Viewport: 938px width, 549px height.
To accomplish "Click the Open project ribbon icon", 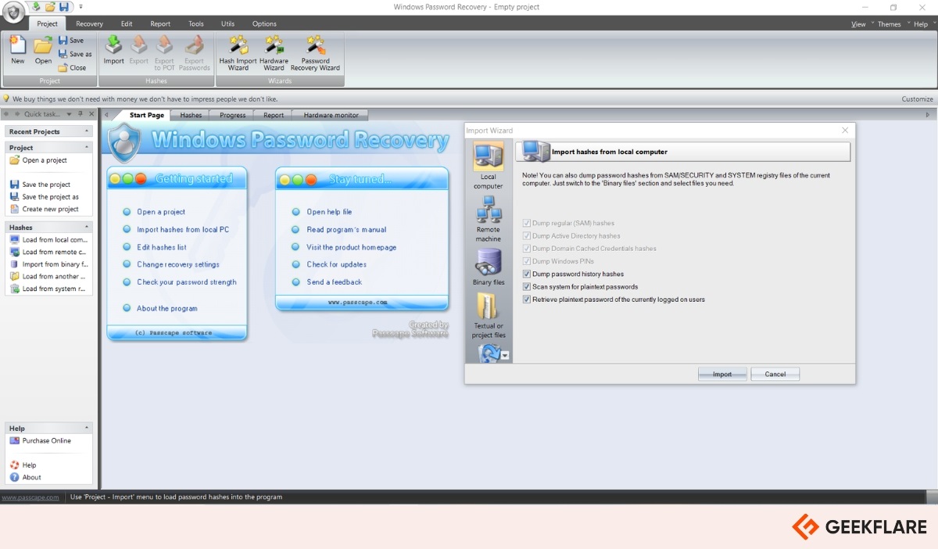I will (43, 50).
